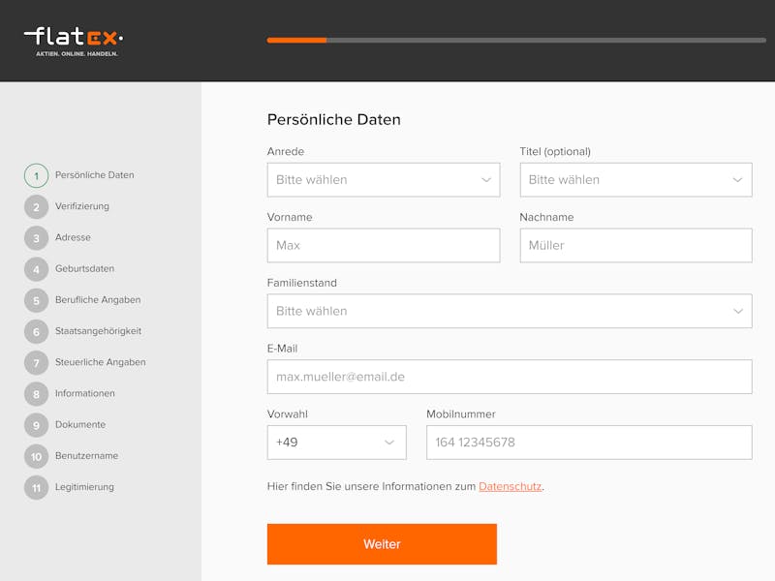The width and height of the screenshot is (775, 581).
Task: Open the Anrede dropdown
Action: coord(384,180)
